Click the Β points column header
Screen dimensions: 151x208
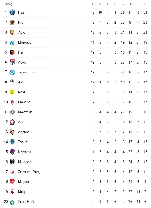(x=145, y=4)
